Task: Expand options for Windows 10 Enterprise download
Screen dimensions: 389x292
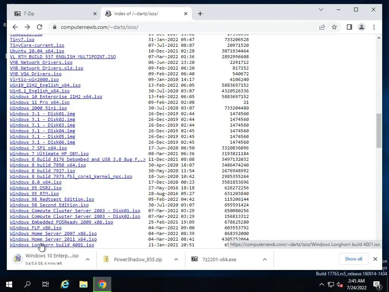Action: coord(88,259)
